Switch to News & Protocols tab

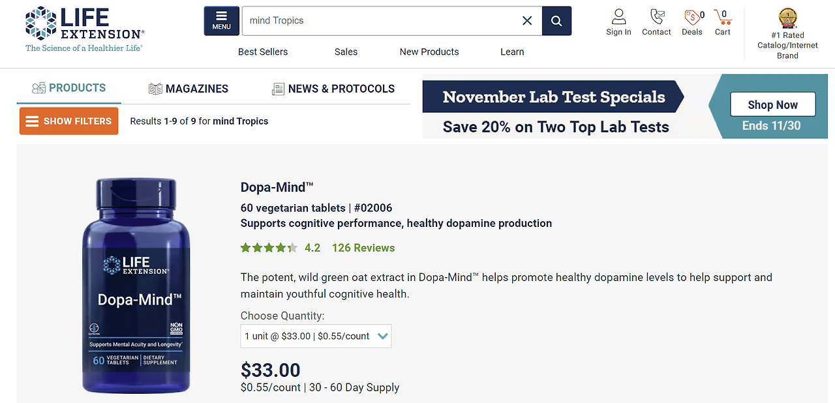[333, 89]
